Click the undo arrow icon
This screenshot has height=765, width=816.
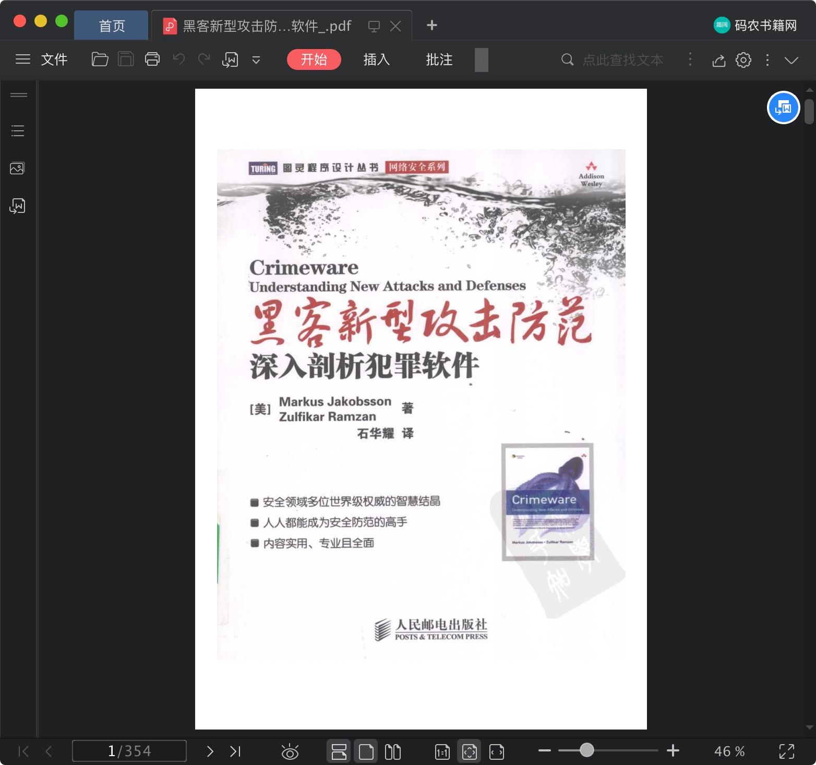click(x=179, y=59)
